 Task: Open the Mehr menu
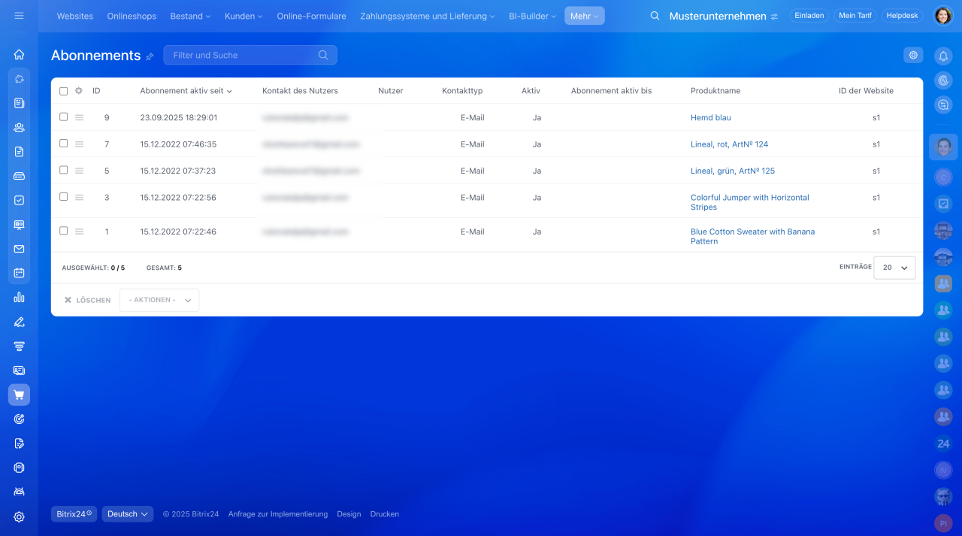[x=584, y=16]
